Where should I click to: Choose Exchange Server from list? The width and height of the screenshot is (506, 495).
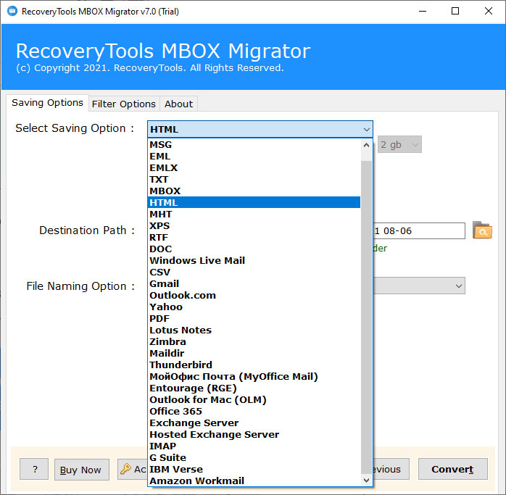[254, 423]
